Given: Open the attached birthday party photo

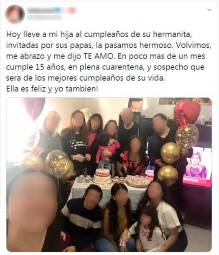Looking at the screenshot, I should (109, 174).
